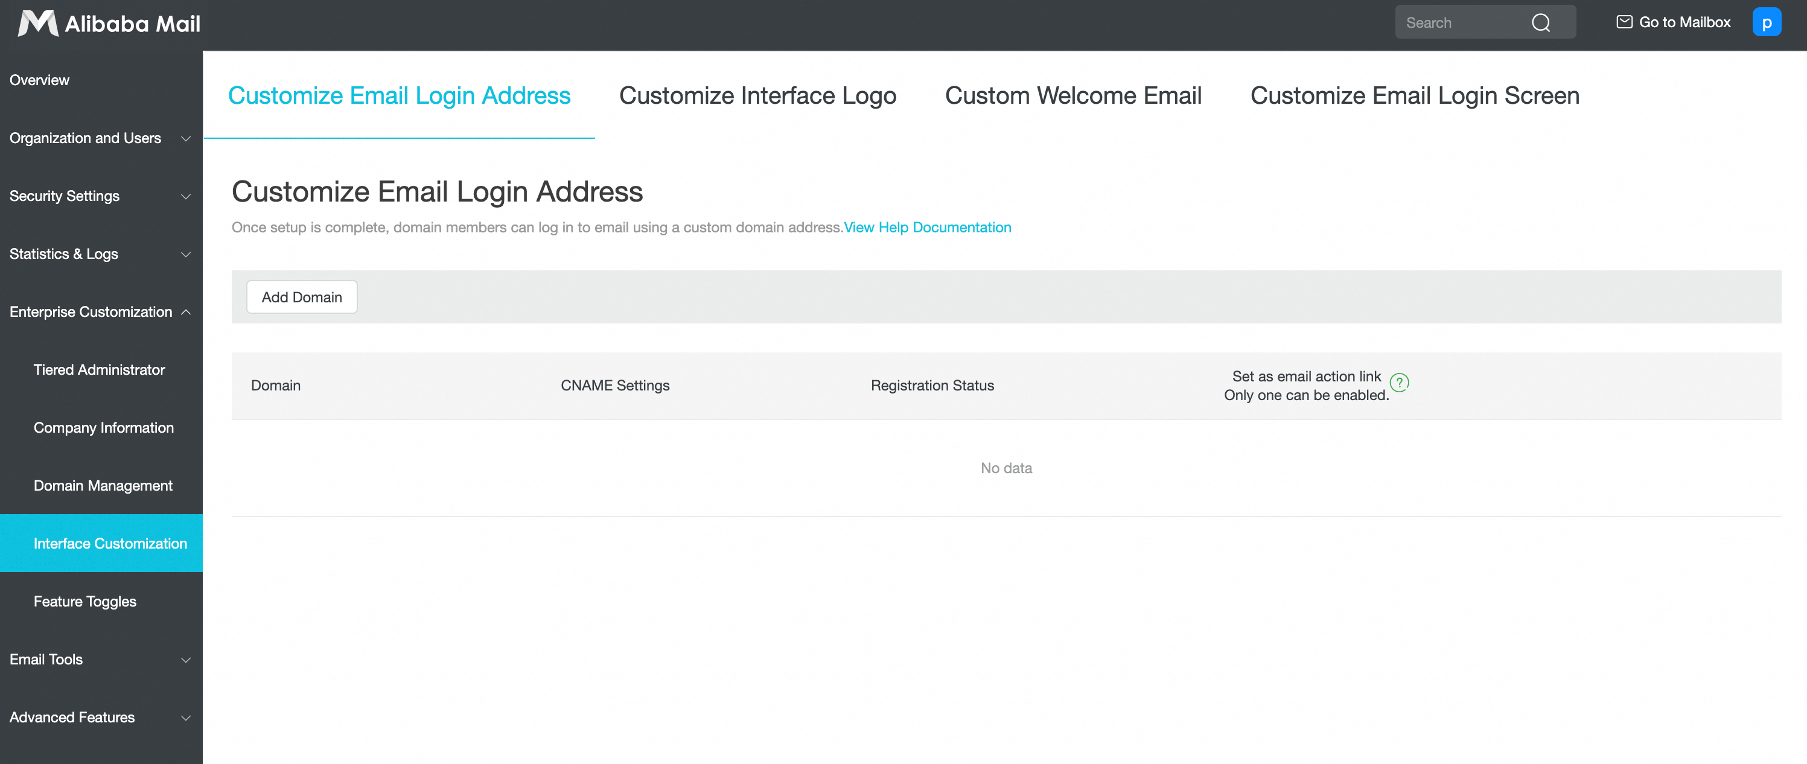Click the Add Domain button
The height and width of the screenshot is (764, 1807).
(x=302, y=297)
